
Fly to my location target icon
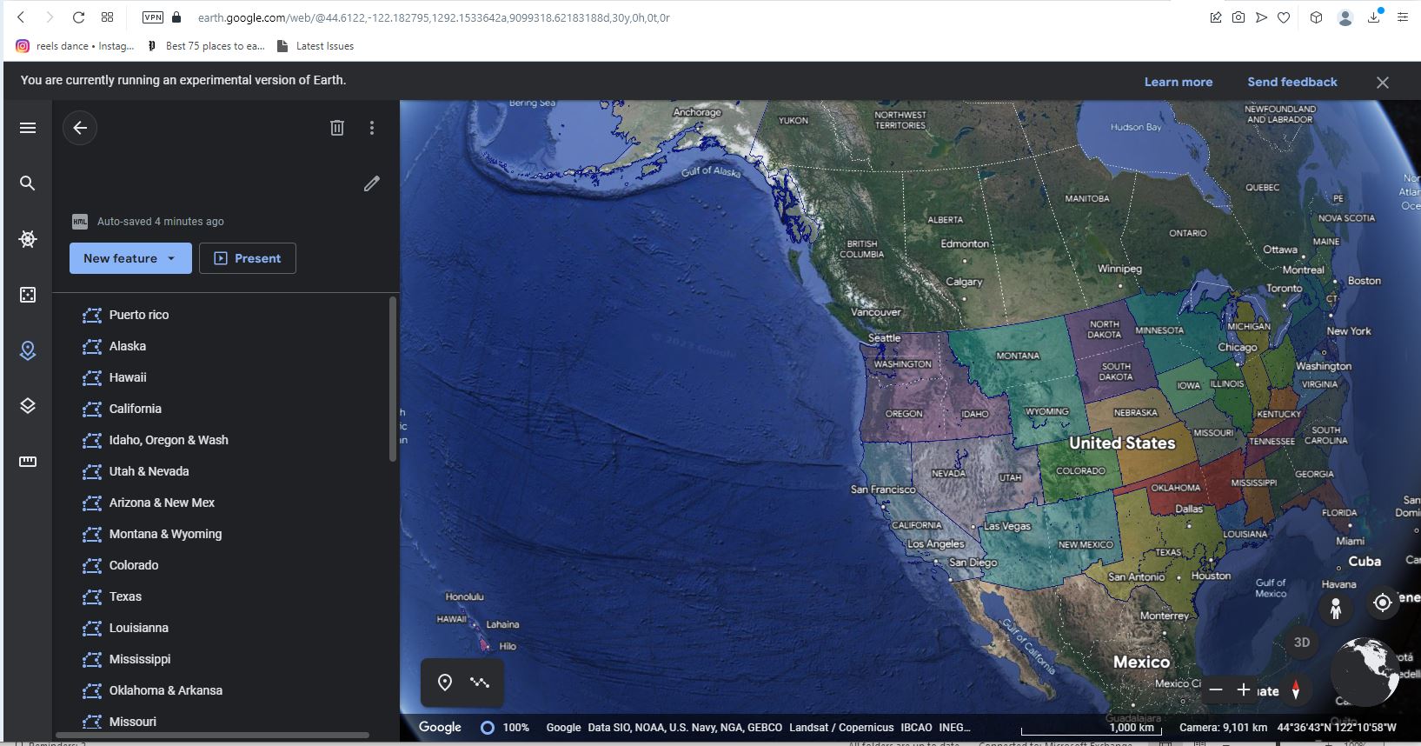click(x=1383, y=602)
